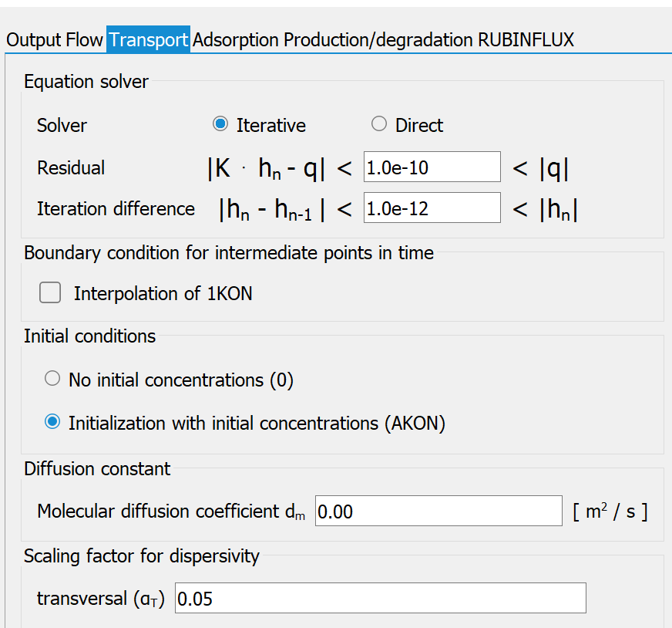Click the Residual value field 1.0e-10
Screen dimensions: 672x628
pos(432,167)
